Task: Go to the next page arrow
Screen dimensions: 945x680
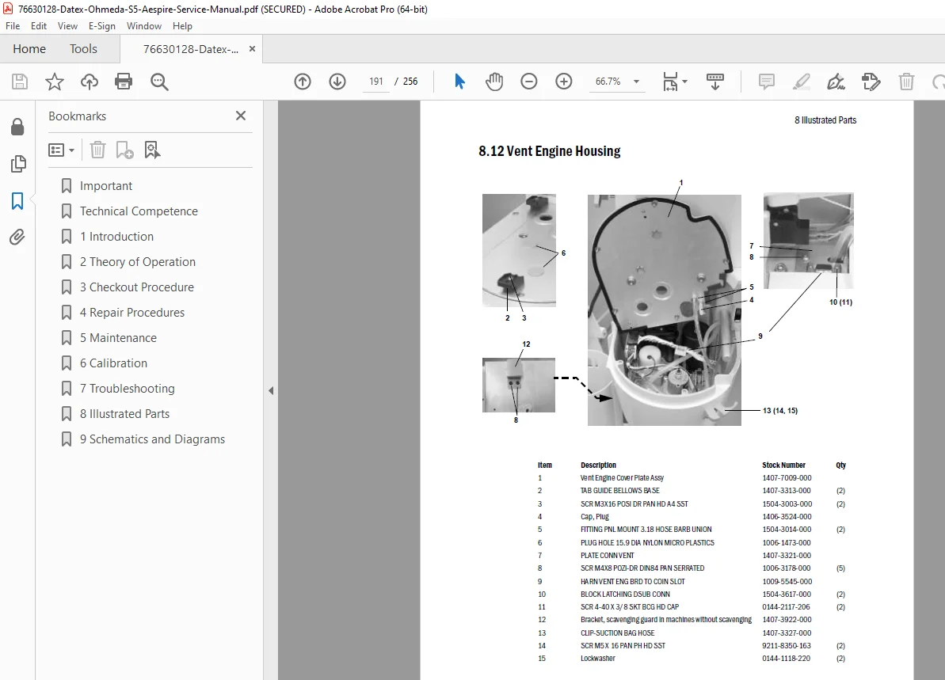Action: (x=337, y=82)
